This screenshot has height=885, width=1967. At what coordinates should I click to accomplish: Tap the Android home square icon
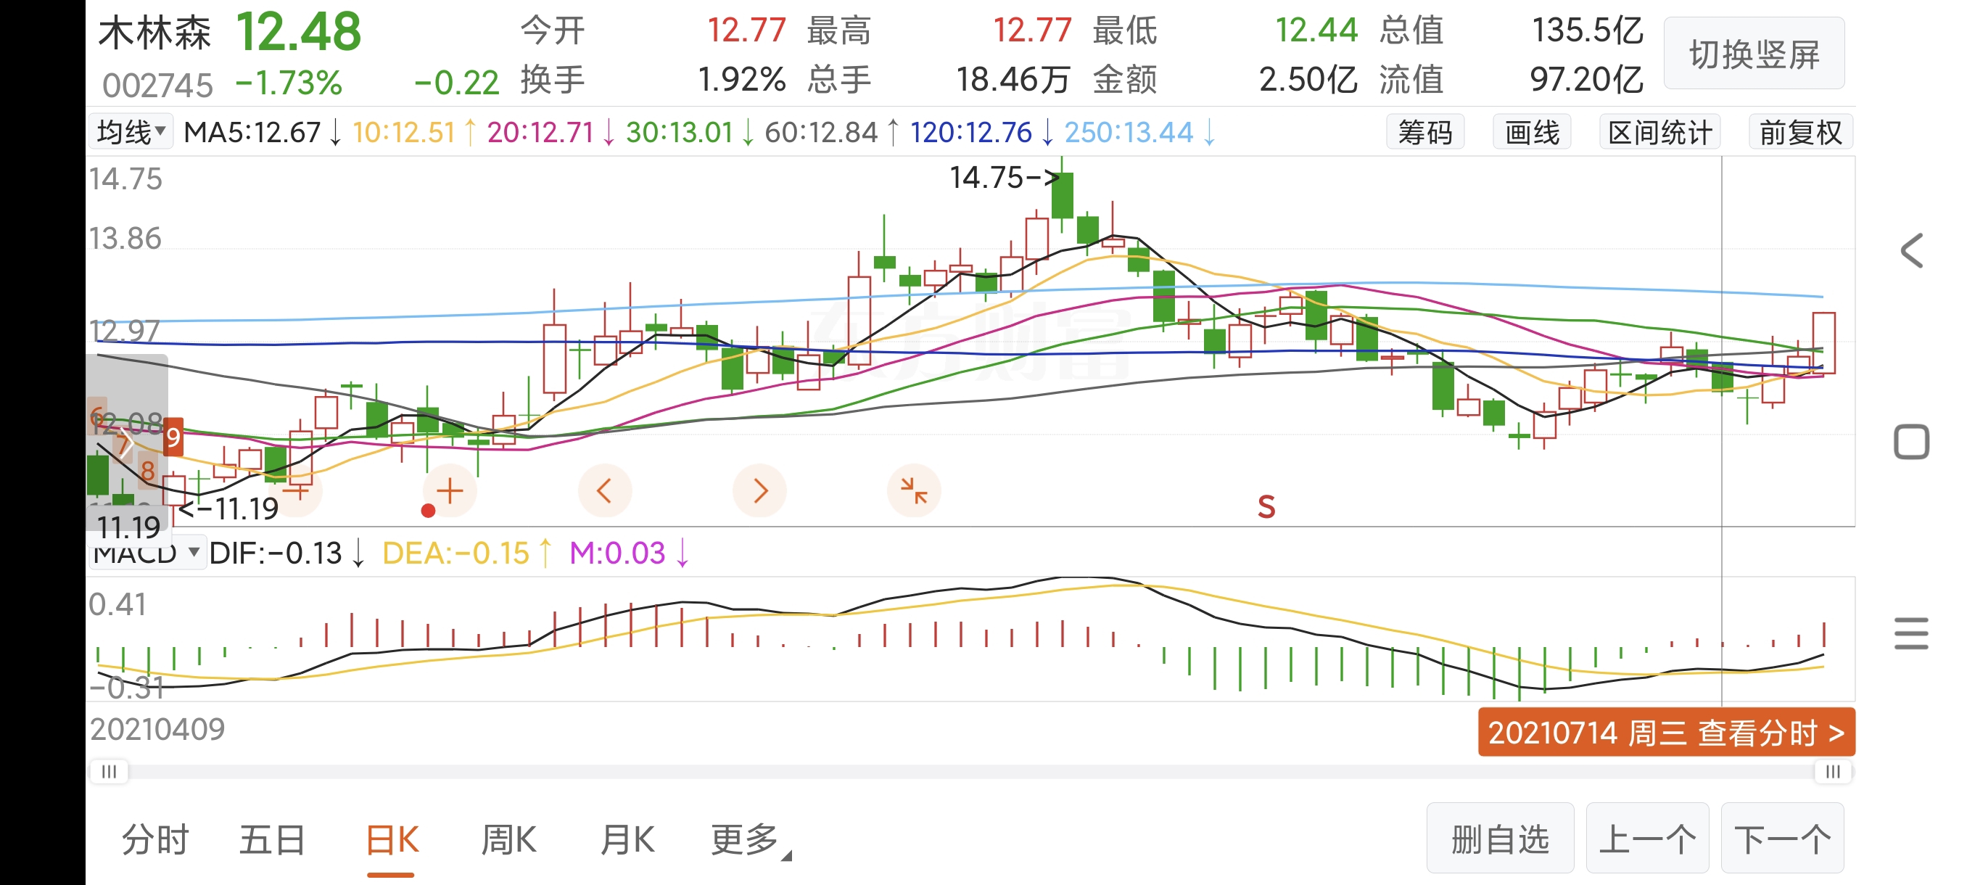[1911, 441]
